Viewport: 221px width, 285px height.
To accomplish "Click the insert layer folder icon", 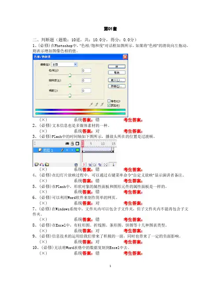I will coord(47,165).
